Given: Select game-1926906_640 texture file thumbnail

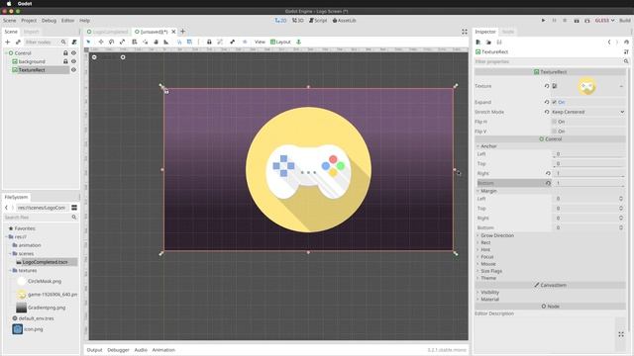Looking at the screenshot, I should point(21,295).
